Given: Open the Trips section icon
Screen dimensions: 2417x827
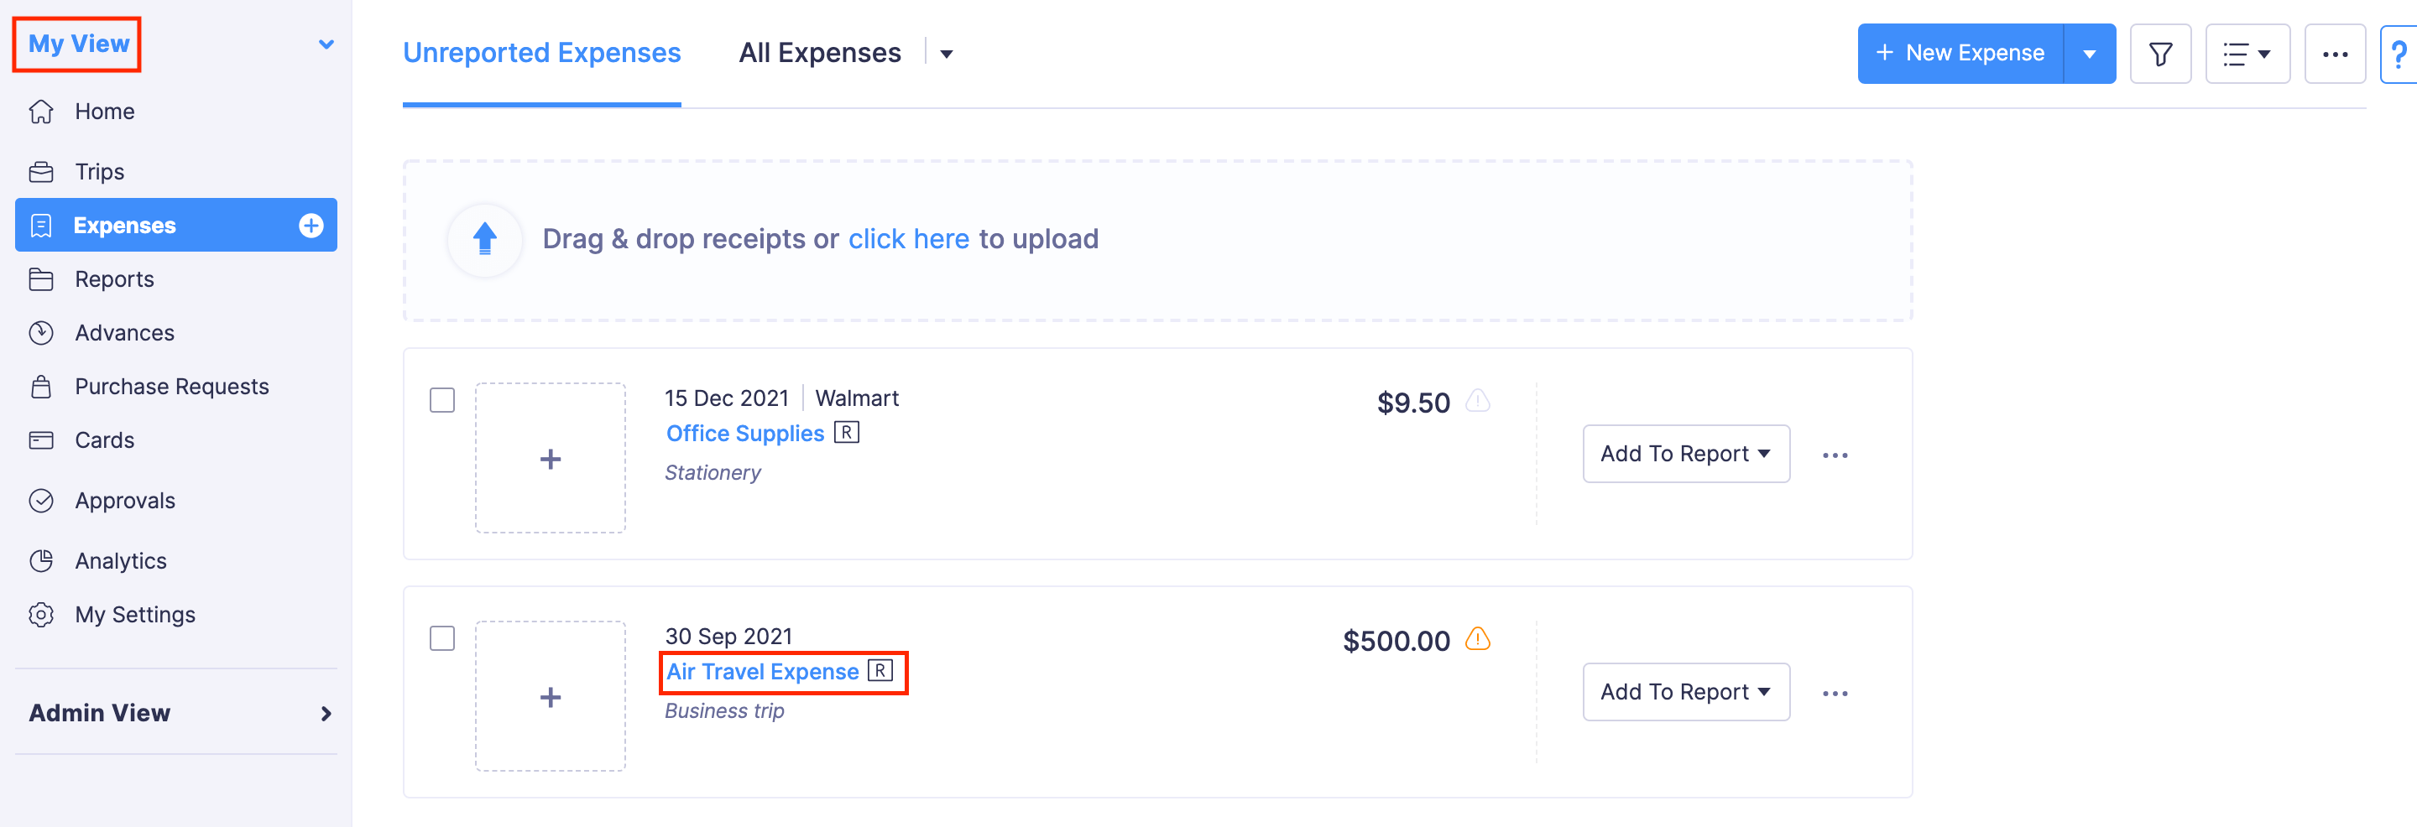Looking at the screenshot, I should (x=42, y=170).
